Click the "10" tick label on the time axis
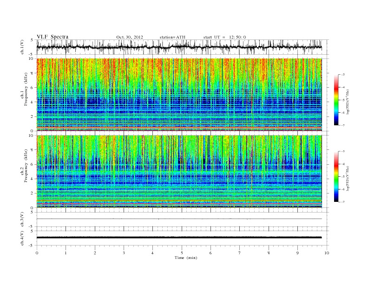 click(x=327, y=253)
